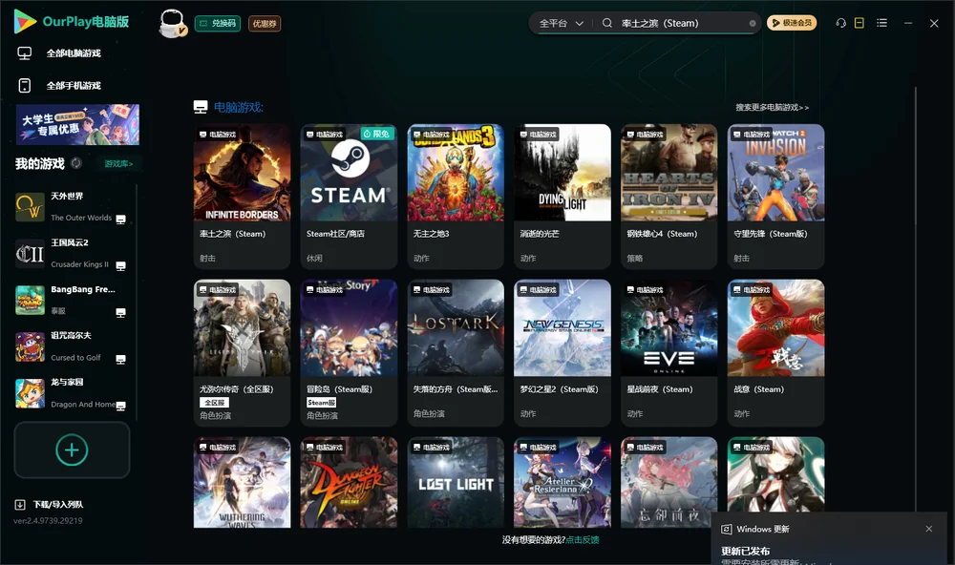Open the 兑换码 redeem code button

click(x=218, y=23)
